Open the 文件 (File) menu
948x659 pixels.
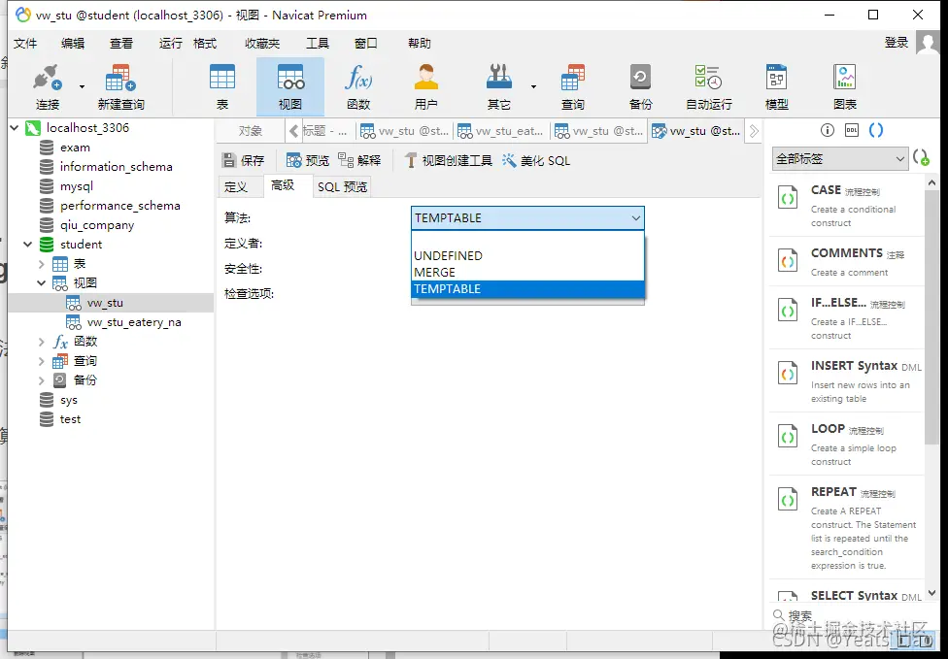25,43
